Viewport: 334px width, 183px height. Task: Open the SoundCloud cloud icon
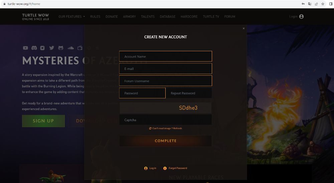70,48
